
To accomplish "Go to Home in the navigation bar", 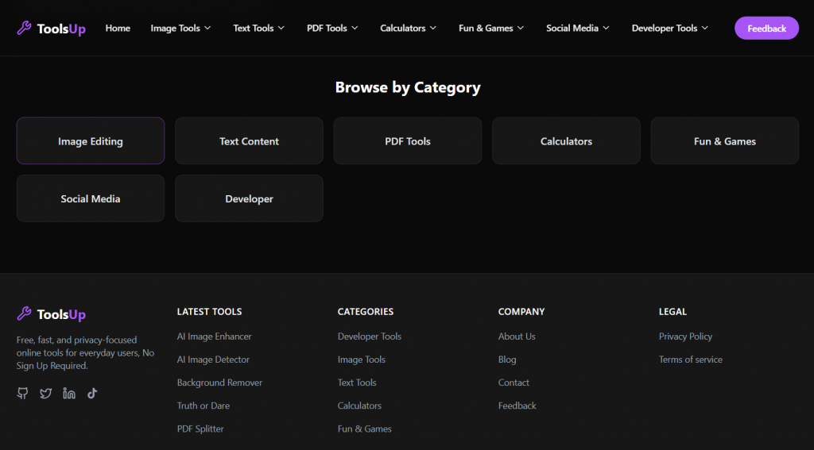I will tap(118, 28).
